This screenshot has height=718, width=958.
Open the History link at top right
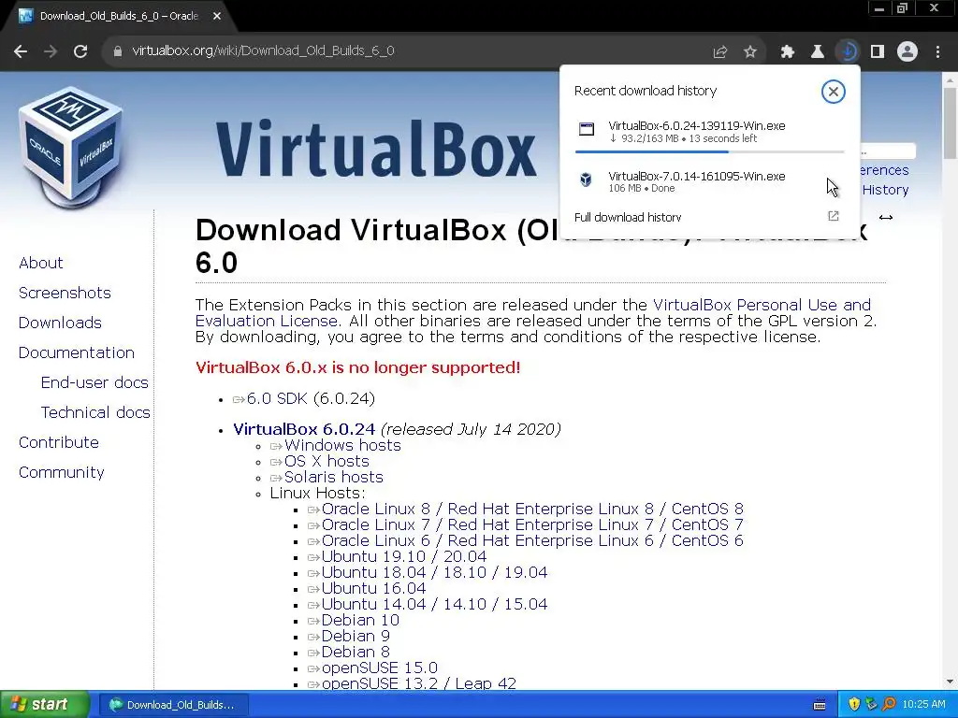pos(885,190)
